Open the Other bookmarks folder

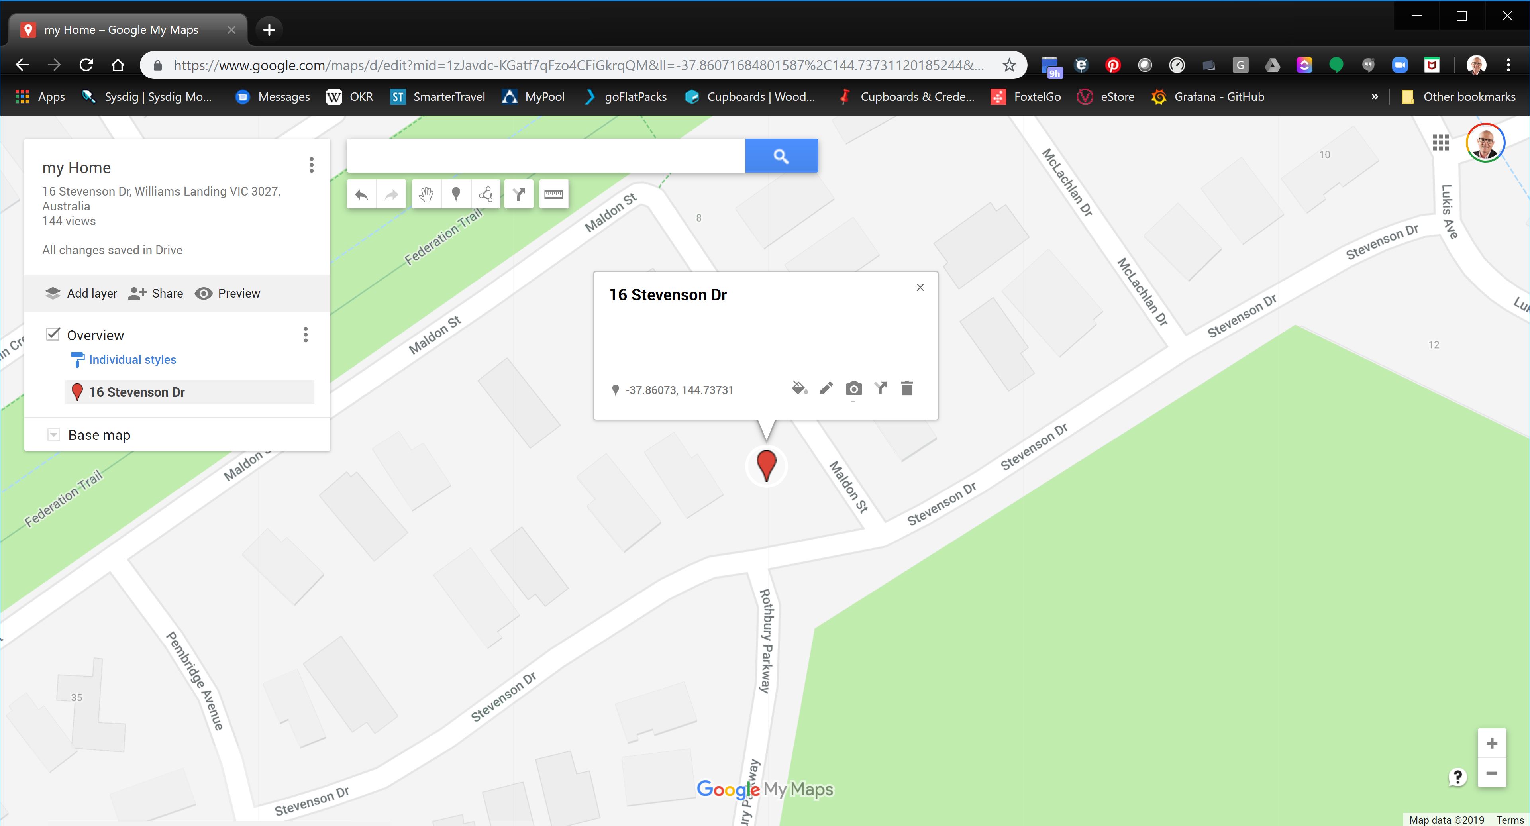[1458, 97]
